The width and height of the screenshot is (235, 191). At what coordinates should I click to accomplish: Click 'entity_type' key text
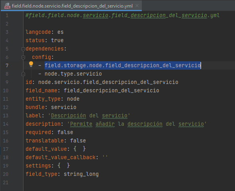point(43,99)
